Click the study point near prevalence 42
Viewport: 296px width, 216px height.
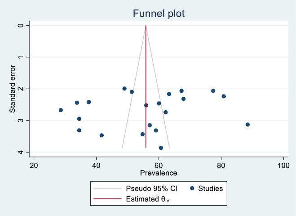[102, 135]
